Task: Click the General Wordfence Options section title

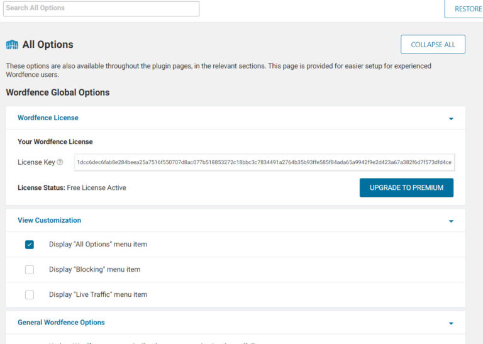Action: coord(61,323)
